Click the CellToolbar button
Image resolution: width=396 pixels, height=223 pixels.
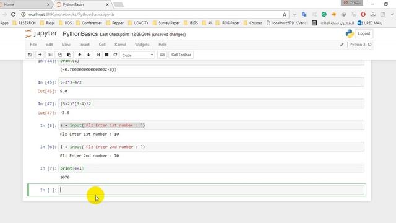tap(181, 55)
